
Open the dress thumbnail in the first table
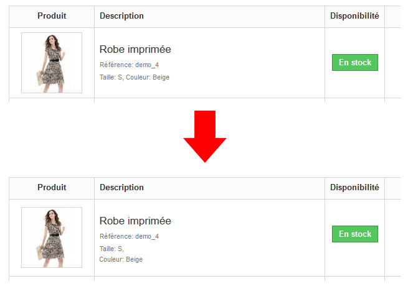click(x=52, y=63)
